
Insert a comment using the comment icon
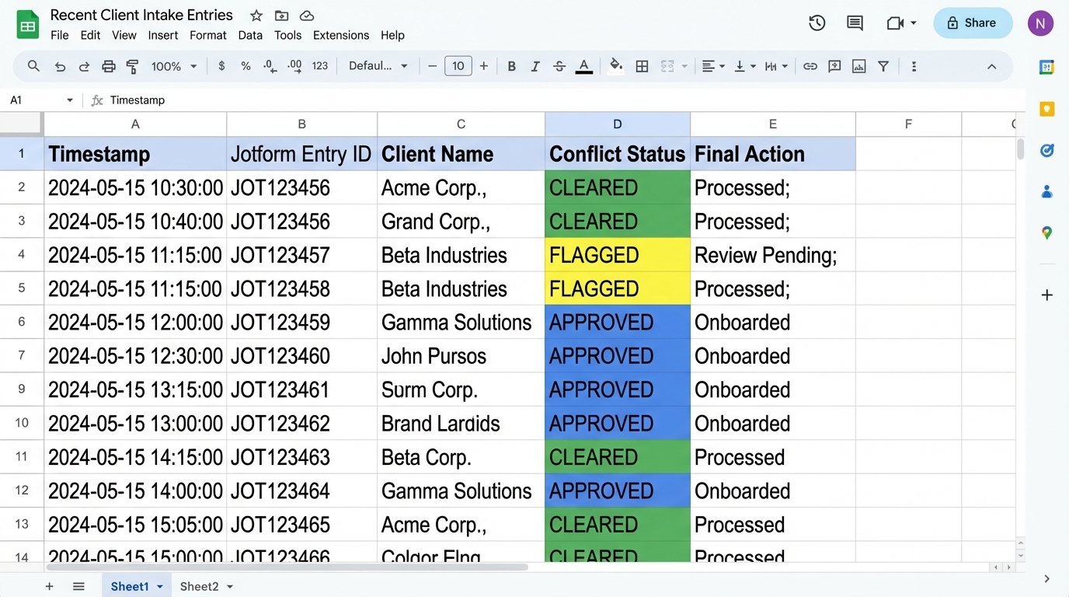[834, 66]
